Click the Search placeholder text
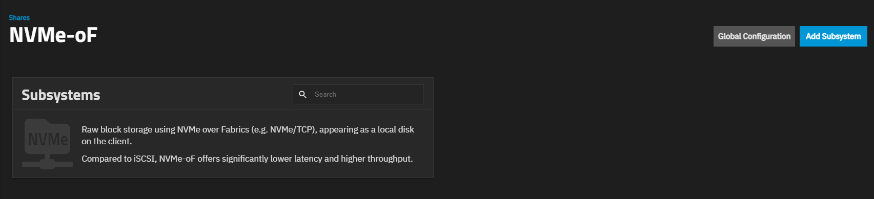The image size is (874, 199). (x=326, y=95)
